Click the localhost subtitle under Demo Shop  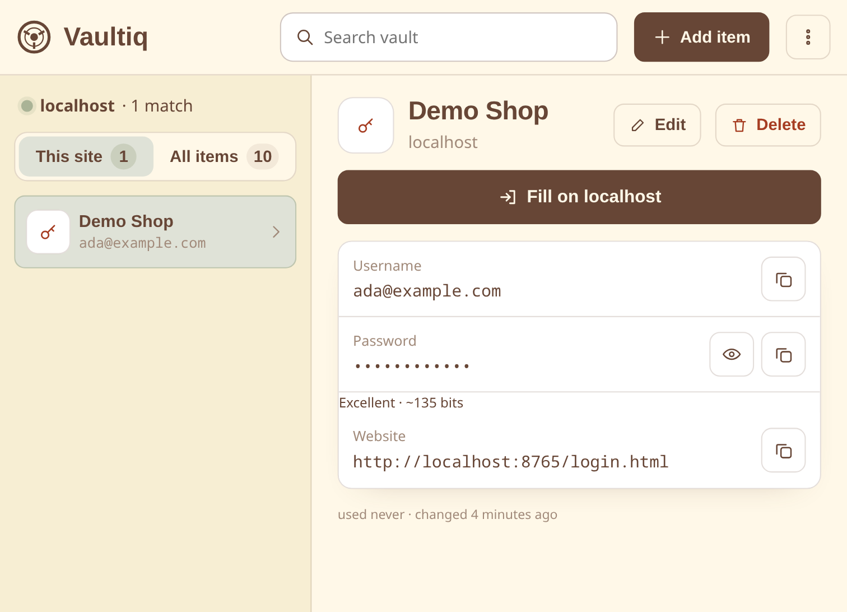click(x=443, y=142)
